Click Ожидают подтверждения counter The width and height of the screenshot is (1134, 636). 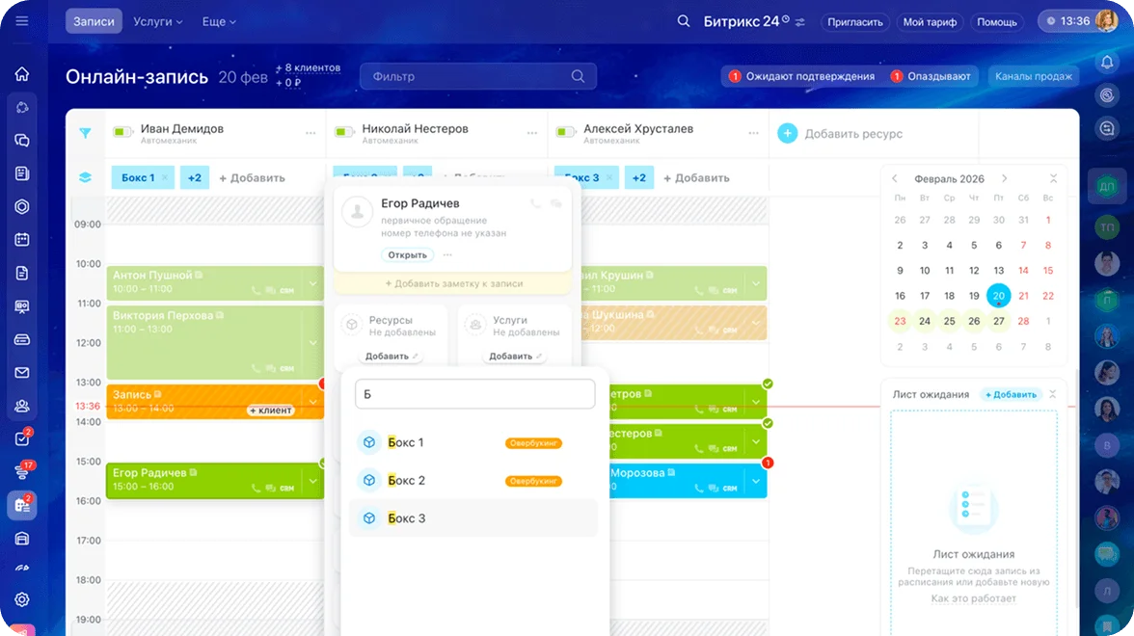point(802,77)
